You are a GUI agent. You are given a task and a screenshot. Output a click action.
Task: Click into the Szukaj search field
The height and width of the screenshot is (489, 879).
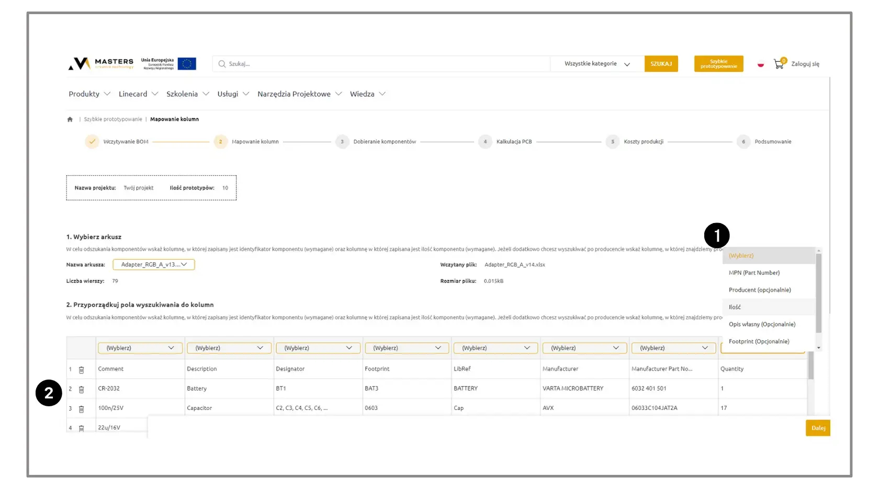382,64
